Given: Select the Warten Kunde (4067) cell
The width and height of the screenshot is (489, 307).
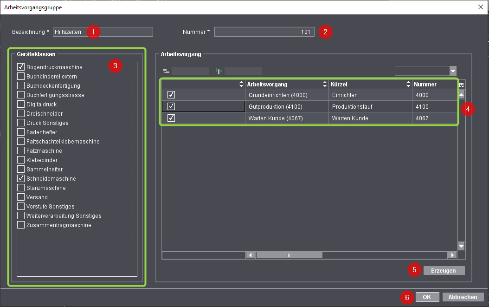Looking at the screenshot, I should point(287,118).
